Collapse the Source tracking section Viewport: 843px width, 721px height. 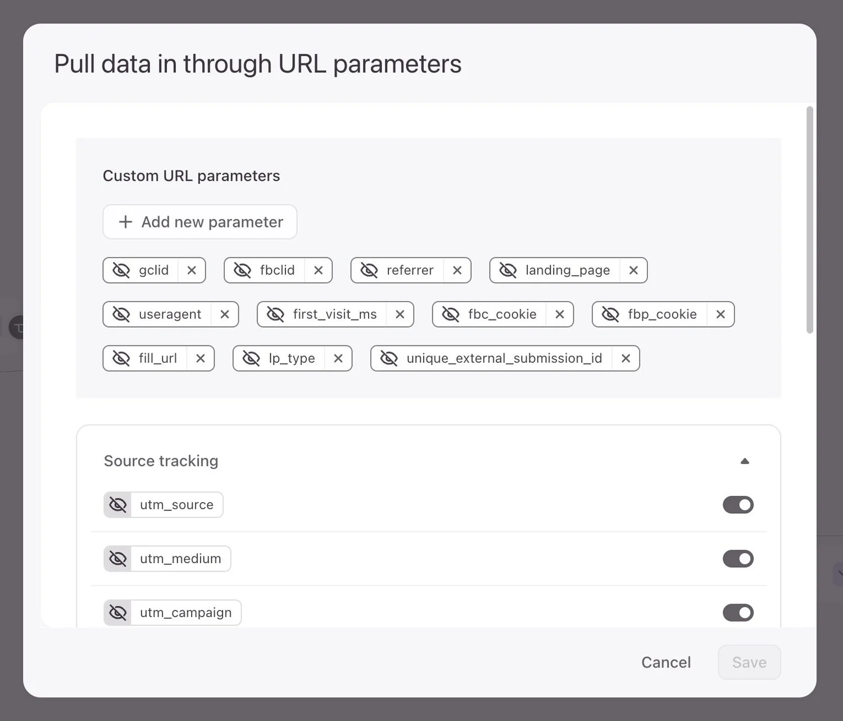click(x=745, y=460)
